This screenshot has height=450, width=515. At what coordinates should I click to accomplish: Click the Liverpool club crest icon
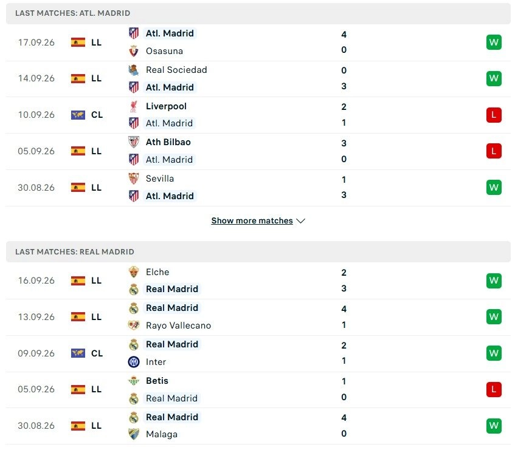133,106
